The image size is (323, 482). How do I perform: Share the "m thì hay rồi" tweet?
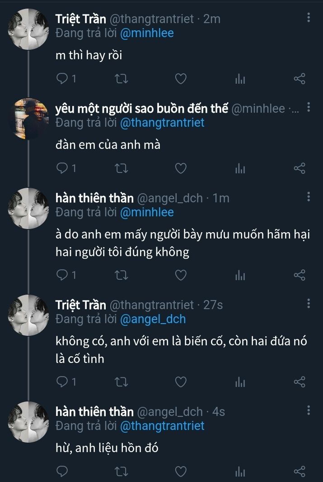pos(300,79)
